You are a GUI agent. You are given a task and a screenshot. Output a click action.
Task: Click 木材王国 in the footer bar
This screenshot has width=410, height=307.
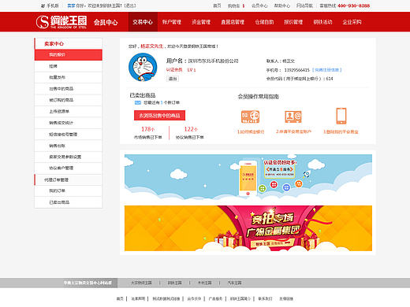point(204,283)
